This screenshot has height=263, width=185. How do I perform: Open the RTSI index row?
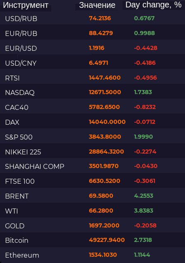(93, 78)
